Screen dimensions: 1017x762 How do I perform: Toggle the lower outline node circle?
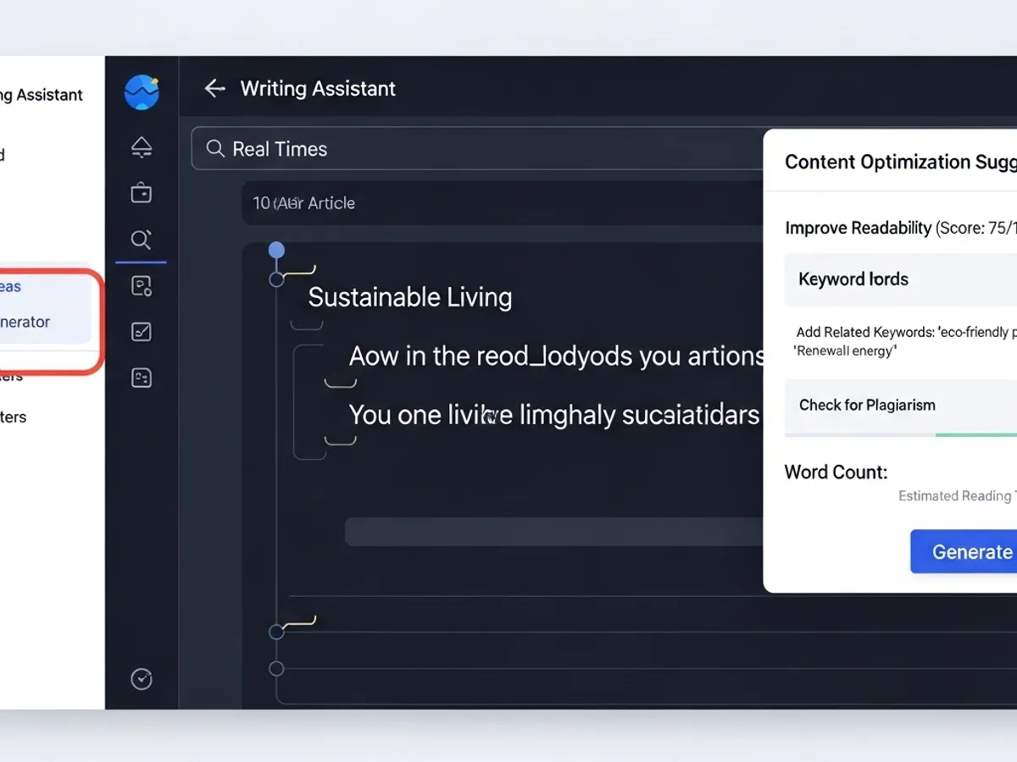pos(276,278)
